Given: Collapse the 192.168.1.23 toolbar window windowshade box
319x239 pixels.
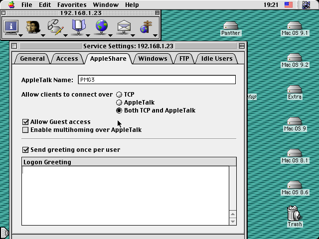Looking at the screenshot, I should click(158, 13).
